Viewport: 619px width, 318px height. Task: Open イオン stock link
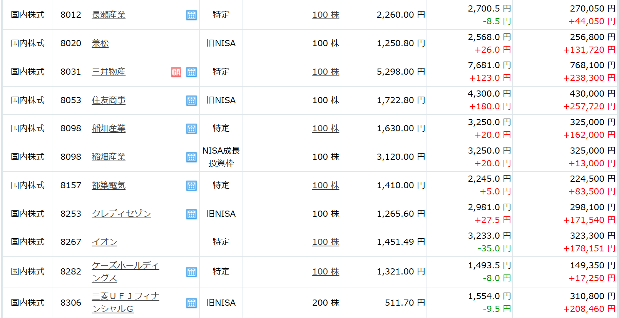[x=104, y=242]
